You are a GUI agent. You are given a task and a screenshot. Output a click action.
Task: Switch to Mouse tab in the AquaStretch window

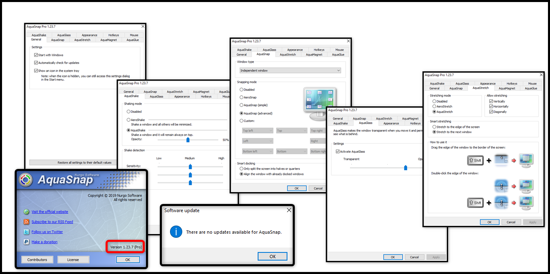532,83
